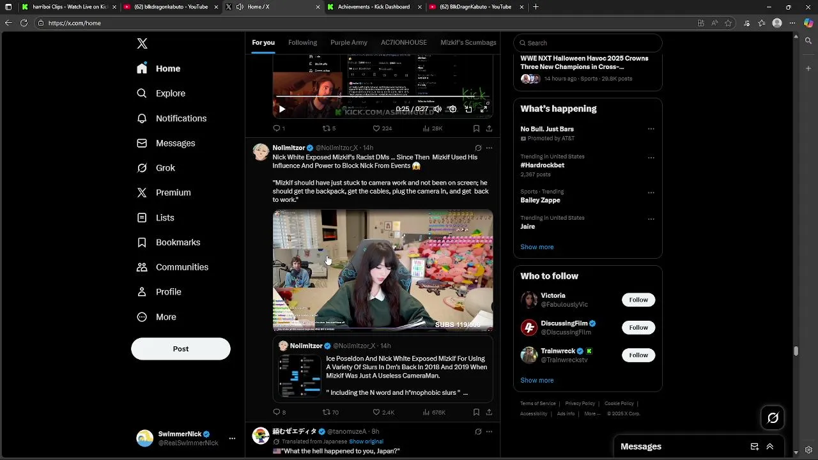Click Grok icon on the tanomuzeA post

coord(478,432)
